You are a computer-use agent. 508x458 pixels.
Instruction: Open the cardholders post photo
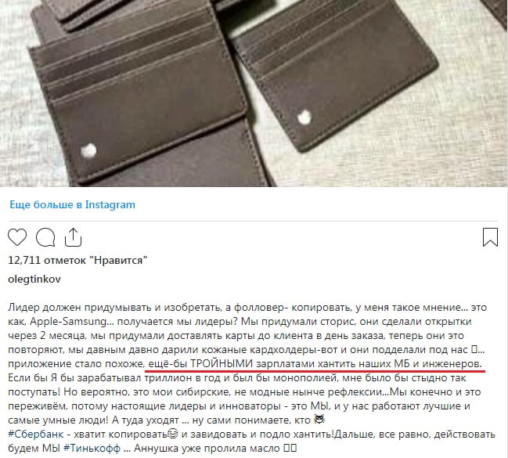254,93
